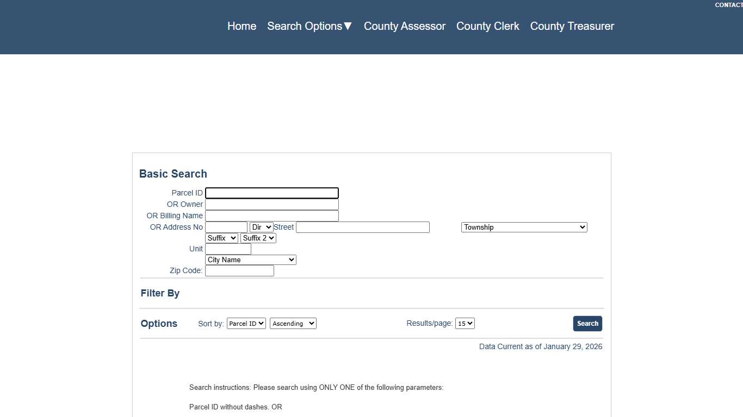Open the Search Options dropdown menu
743x417 pixels.
309,26
